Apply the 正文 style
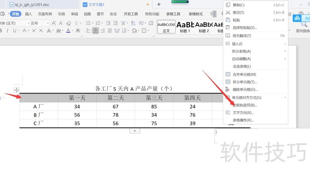This screenshot has height=175, width=310. 166,27
